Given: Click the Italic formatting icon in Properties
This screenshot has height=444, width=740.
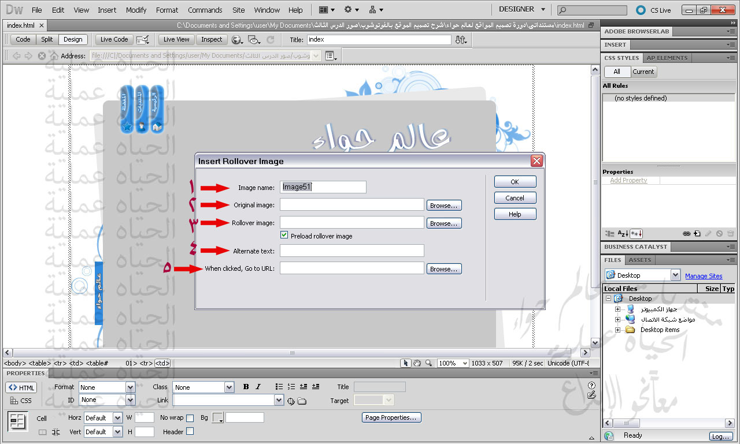Looking at the screenshot, I should click(x=258, y=387).
